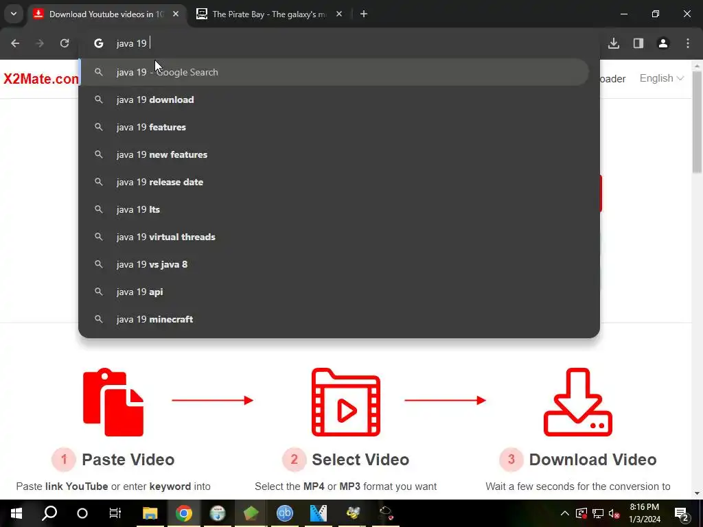The image size is (703, 527).
Task: Show hidden system tray icons
Action: coord(565,513)
